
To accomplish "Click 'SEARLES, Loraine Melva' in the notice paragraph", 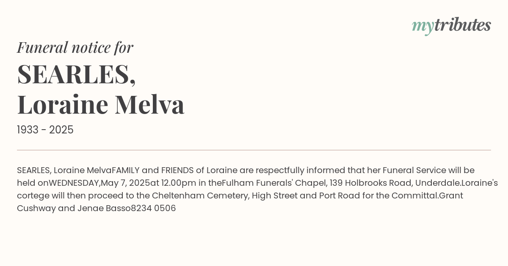I will [x=64, y=171].
